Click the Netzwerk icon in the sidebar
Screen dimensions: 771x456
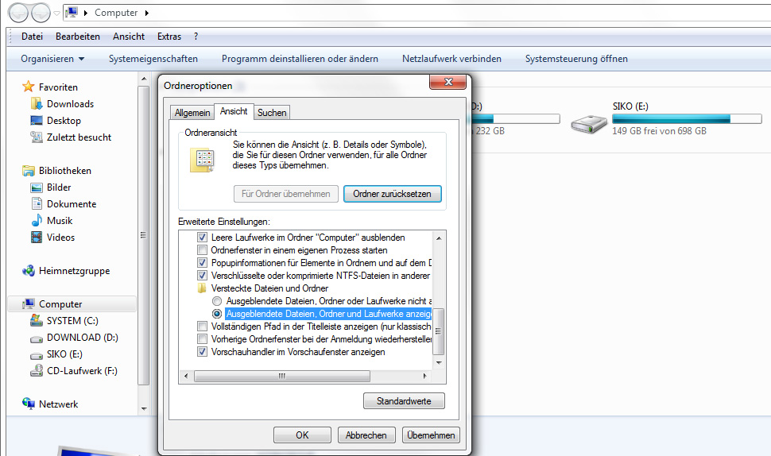(x=29, y=404)
